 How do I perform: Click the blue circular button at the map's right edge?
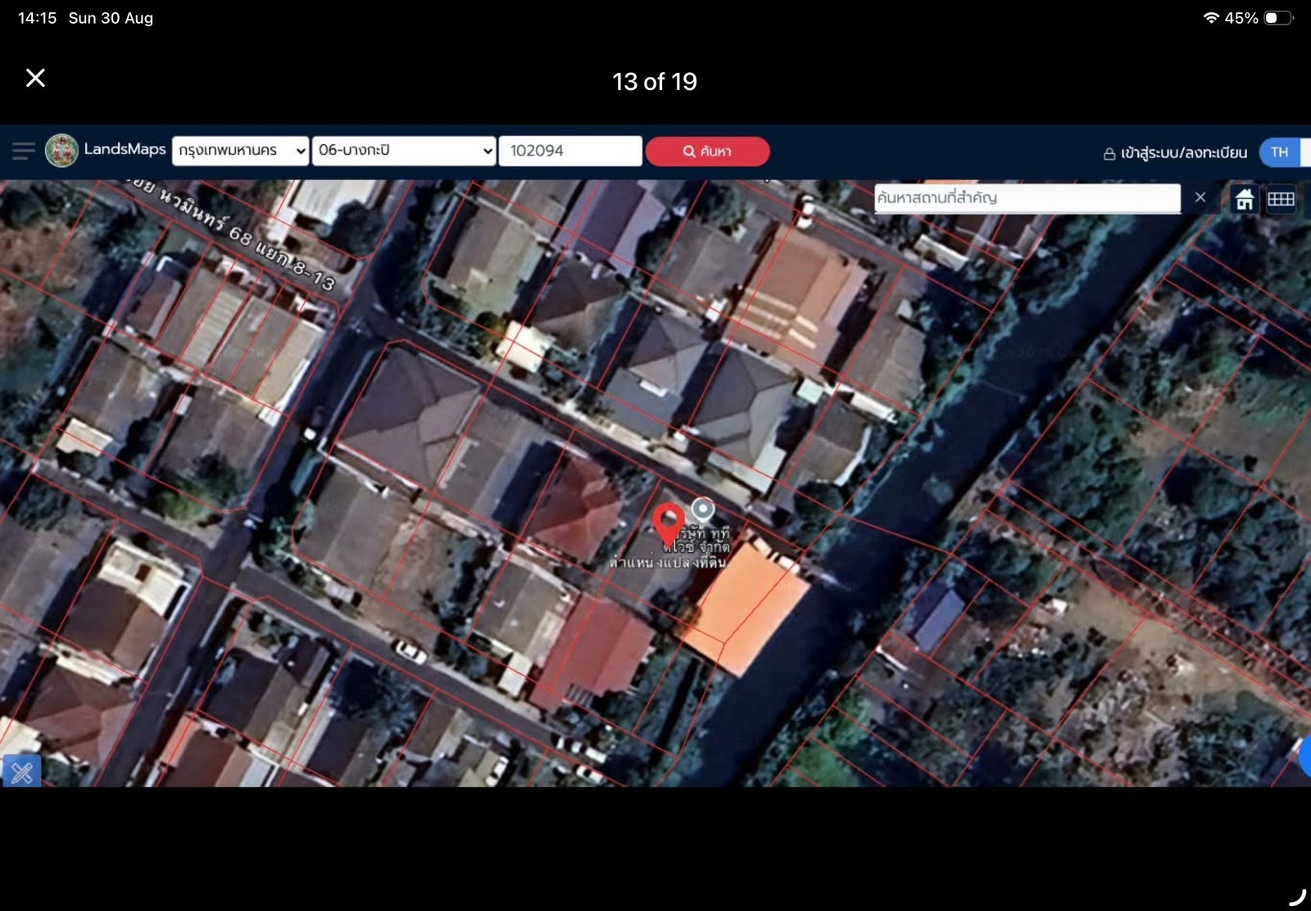(x=1305, y=756)
